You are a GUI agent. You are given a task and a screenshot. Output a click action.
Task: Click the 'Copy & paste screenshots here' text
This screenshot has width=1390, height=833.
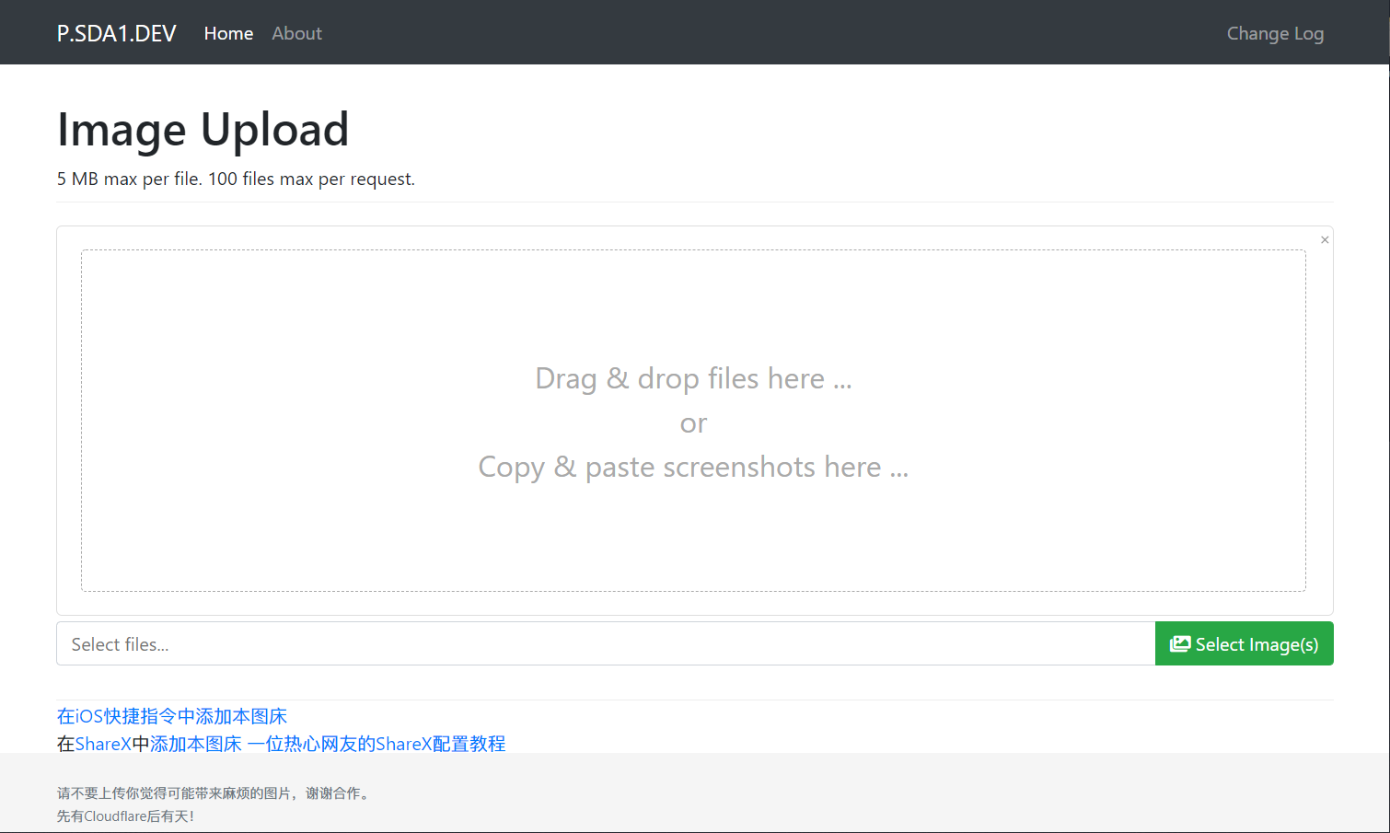click(x=693, y=467)
